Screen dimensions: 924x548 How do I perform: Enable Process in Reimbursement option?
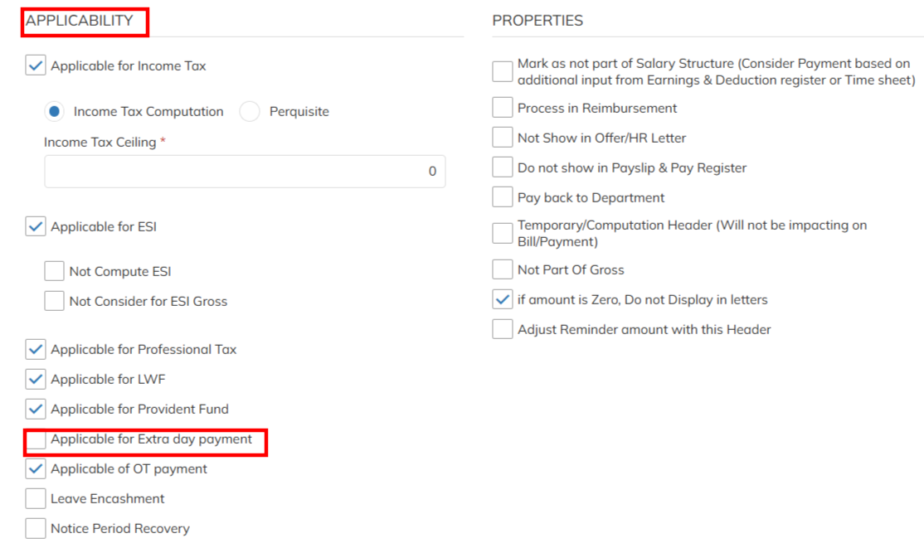(503, 109)
